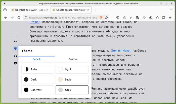Choose the Contrast theme option
This screenshot has width=176, height=104.
tap(38, 90)
